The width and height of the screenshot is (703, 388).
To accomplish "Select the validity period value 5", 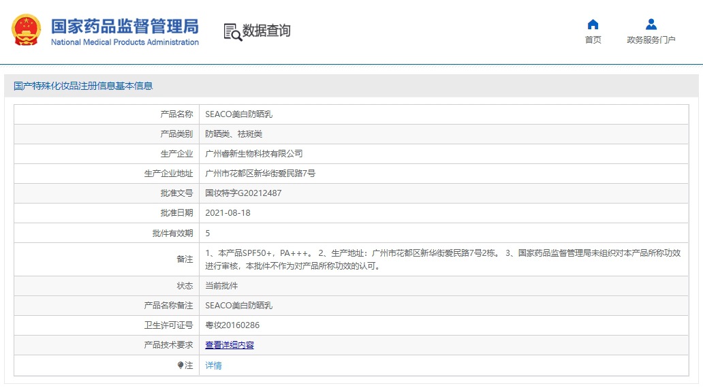I will click(x=208, y=233).
